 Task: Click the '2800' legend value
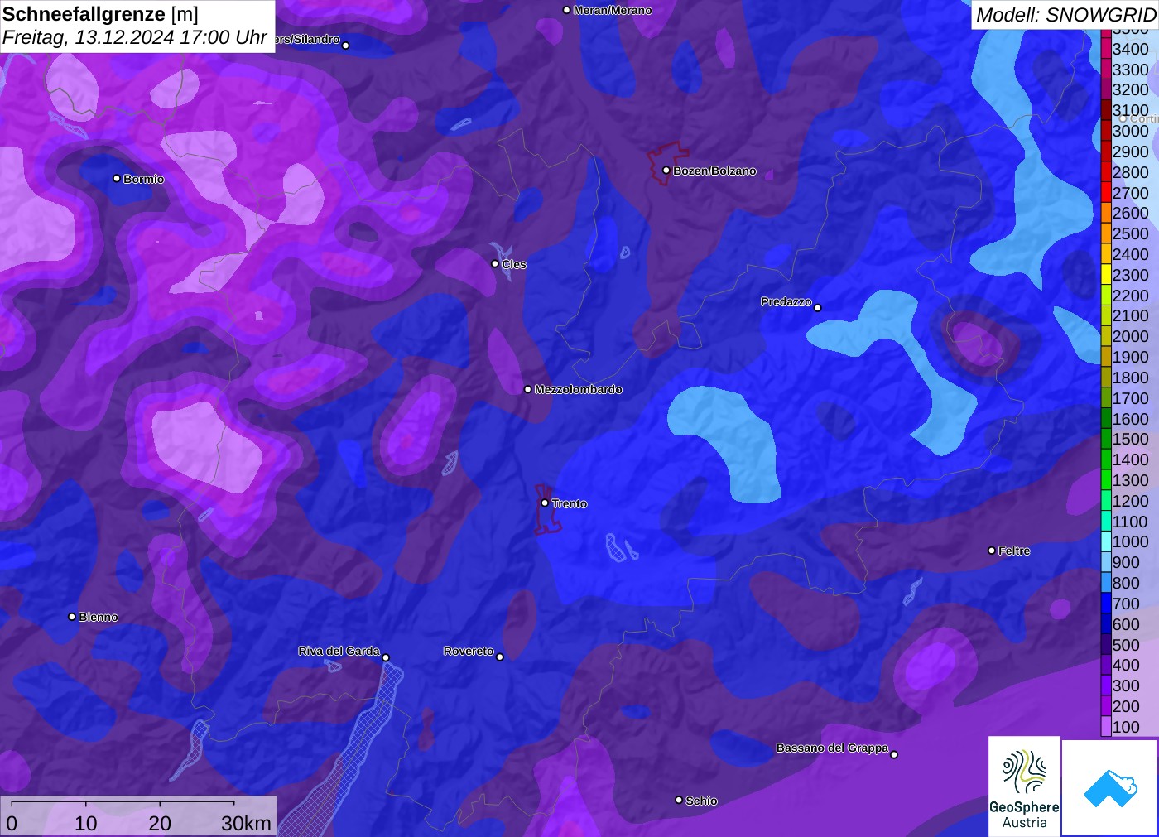1130,172
